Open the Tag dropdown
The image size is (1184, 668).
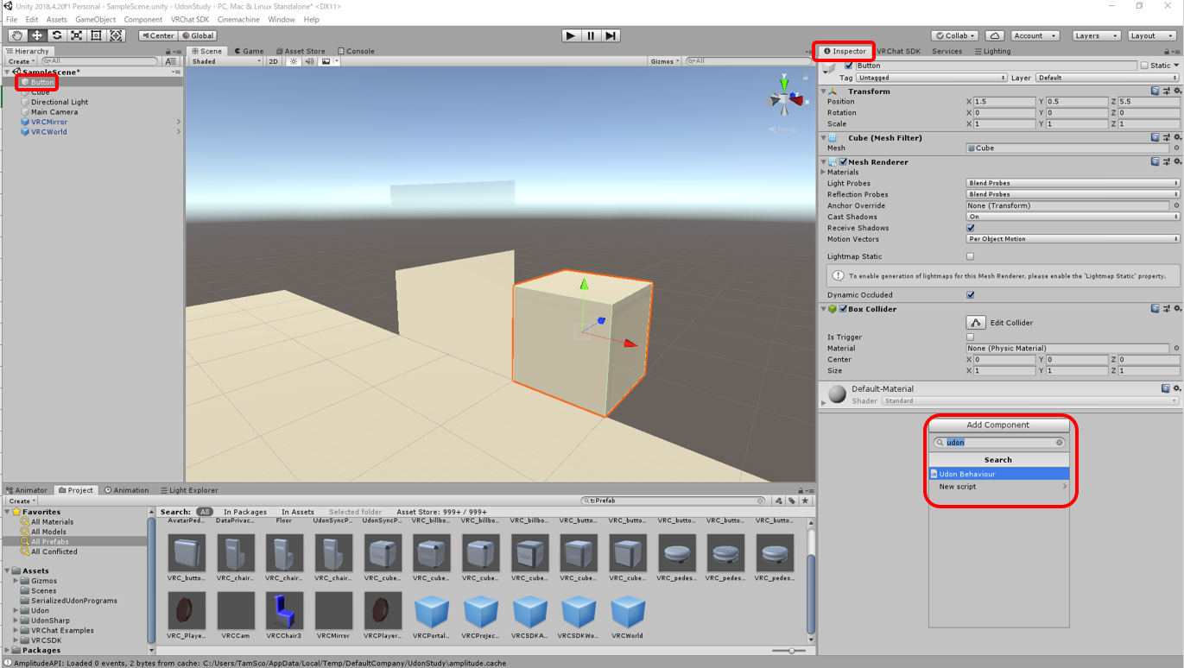click(931, 78)
